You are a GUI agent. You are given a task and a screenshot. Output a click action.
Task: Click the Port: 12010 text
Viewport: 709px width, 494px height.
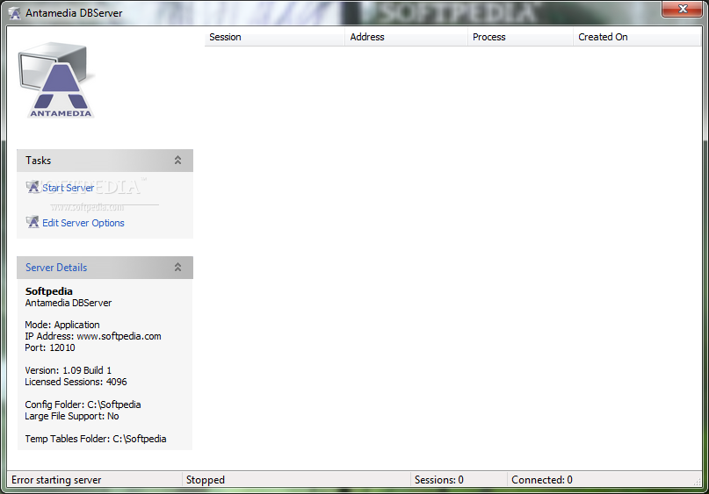(x=50, y=347)
